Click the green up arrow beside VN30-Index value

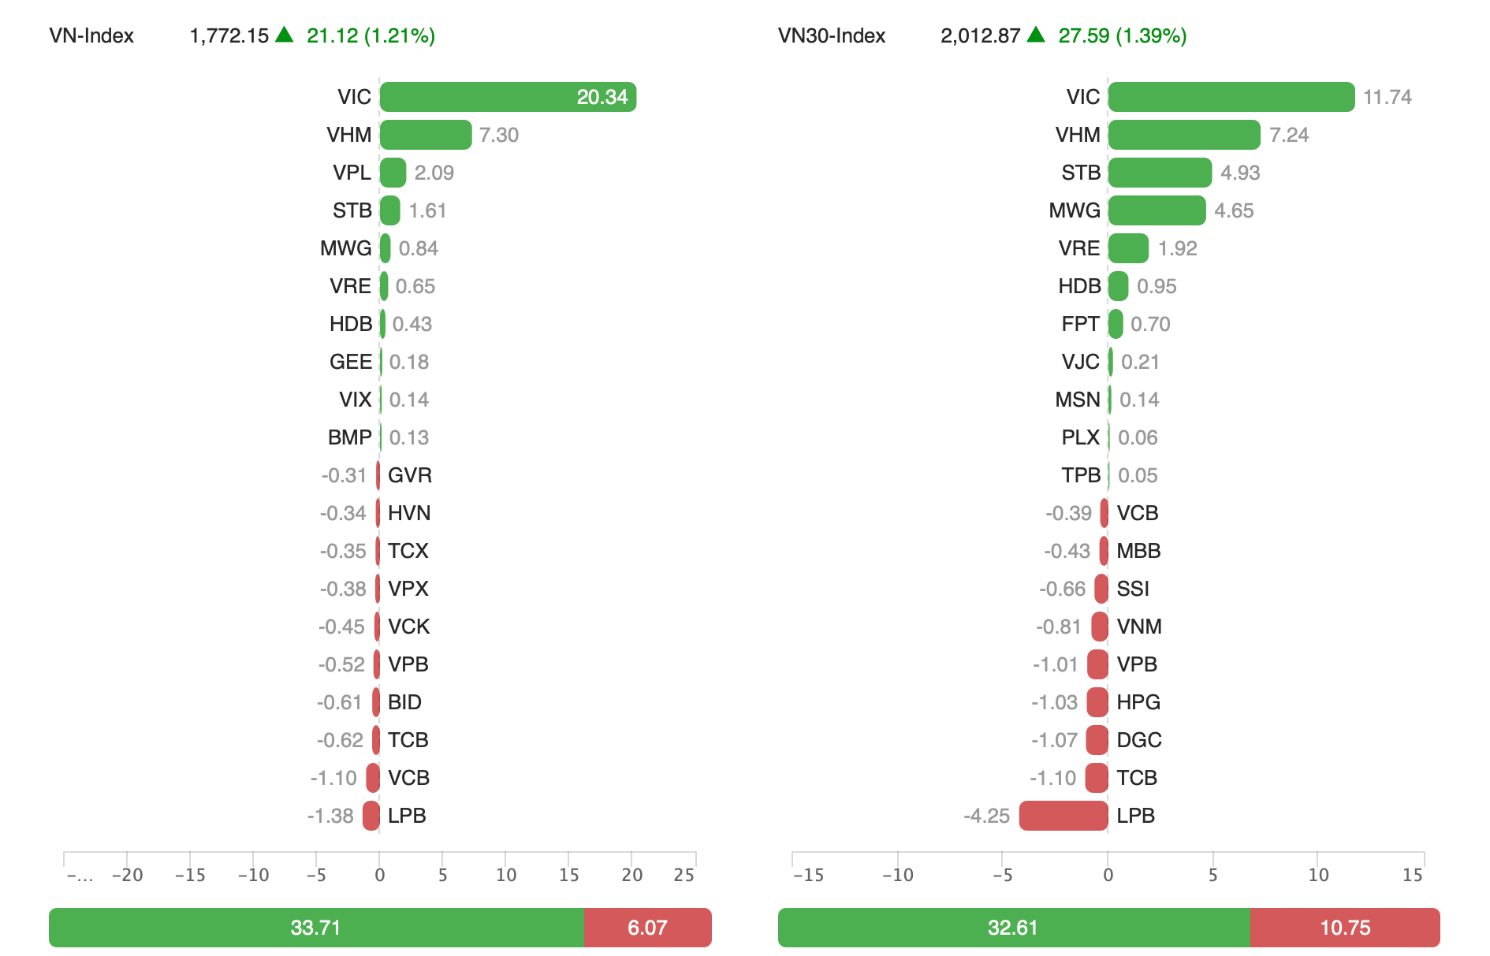coord(1036,35)
